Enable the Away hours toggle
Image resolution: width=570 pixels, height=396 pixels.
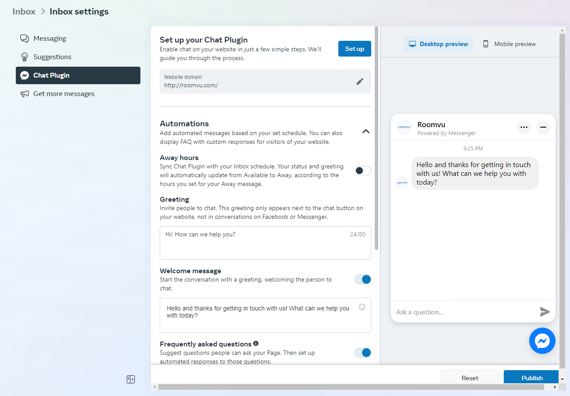point(362,171)
